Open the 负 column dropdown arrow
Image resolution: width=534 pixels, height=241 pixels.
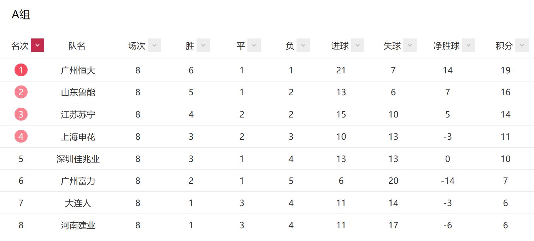point(303,45)
